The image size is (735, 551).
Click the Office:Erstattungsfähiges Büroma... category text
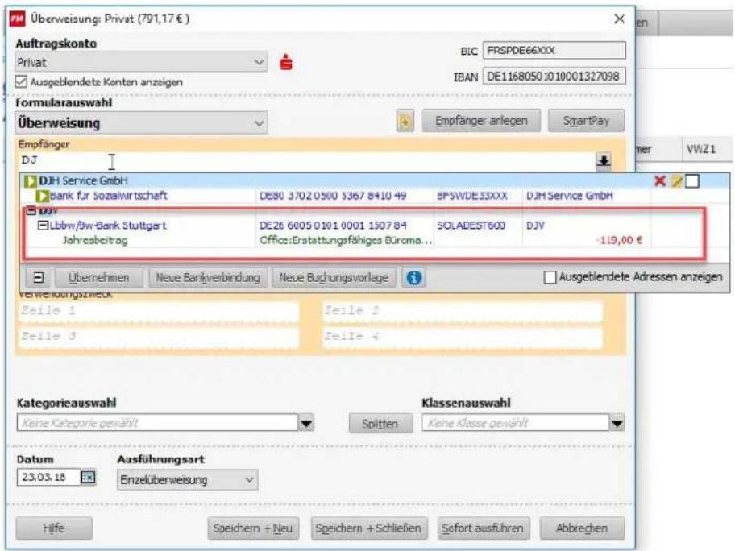click(x=346, y=240)
